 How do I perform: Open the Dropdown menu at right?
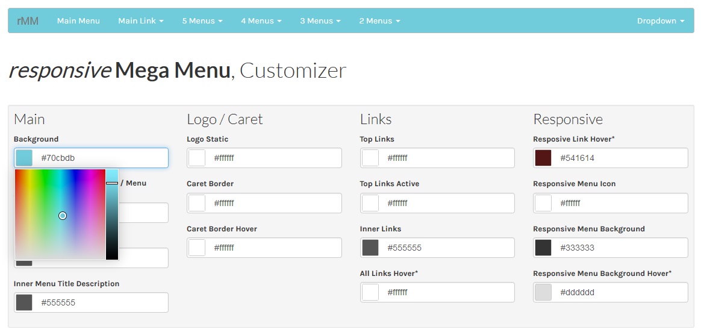pyautogui.click(x=661, y=20)
